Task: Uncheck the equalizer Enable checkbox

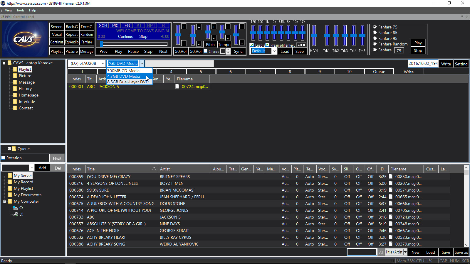Action: tap(252, 45)
